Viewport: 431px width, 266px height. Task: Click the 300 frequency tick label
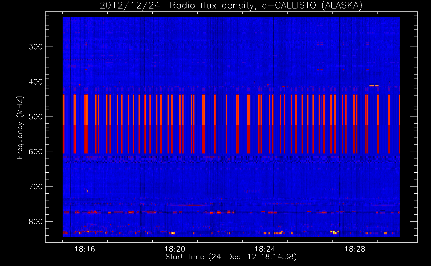(36, 47)
